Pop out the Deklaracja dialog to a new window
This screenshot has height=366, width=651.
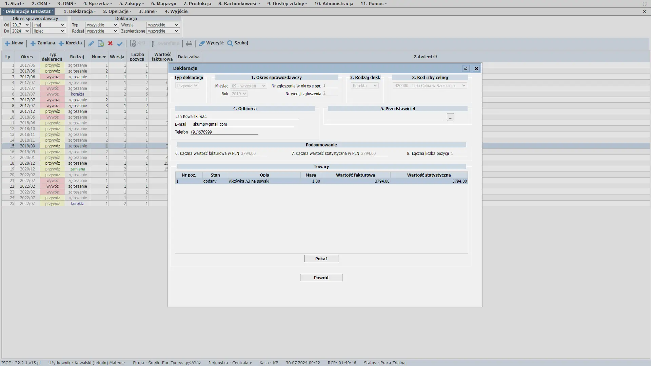[x=466, y=68]
